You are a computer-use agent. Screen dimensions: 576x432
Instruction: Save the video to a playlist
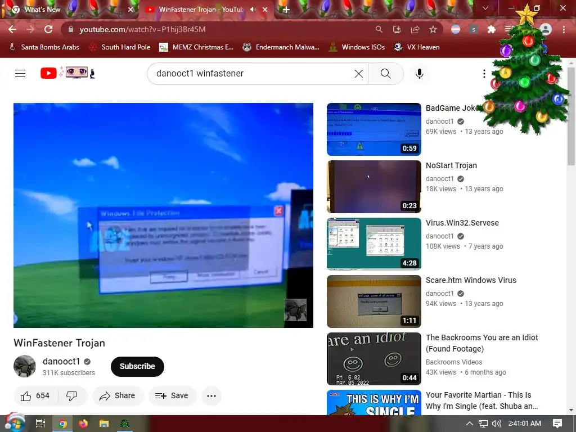(x=172, y=395)
